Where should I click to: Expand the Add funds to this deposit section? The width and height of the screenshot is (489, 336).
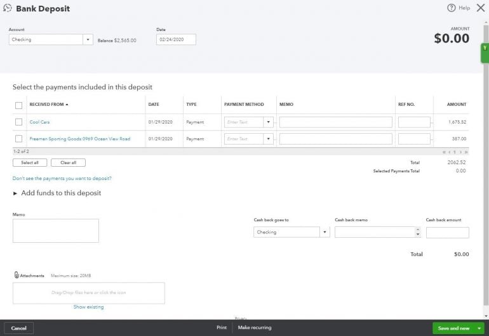(15, 193)
